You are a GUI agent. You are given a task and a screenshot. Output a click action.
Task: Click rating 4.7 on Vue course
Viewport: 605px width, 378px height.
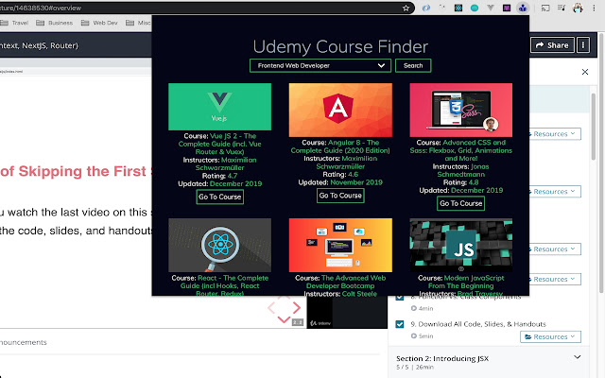pyautogui.click(x=233, y=176)
